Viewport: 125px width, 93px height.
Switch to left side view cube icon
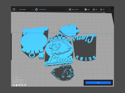(22, 85)
